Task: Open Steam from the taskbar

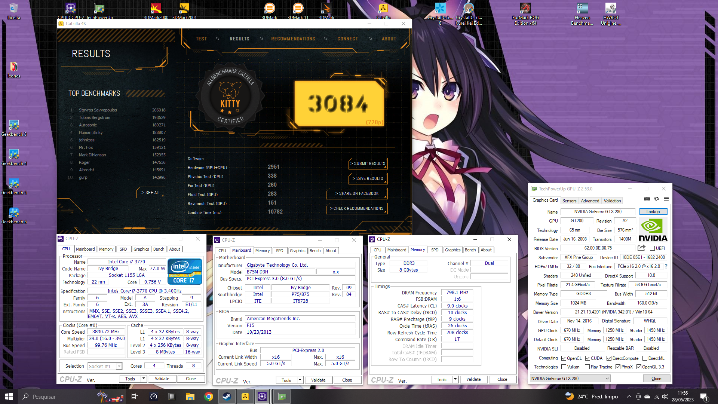Action: tap(227, 397)
